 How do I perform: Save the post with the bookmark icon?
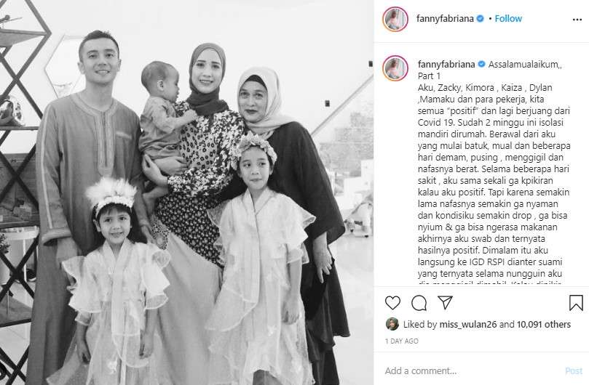576,303
